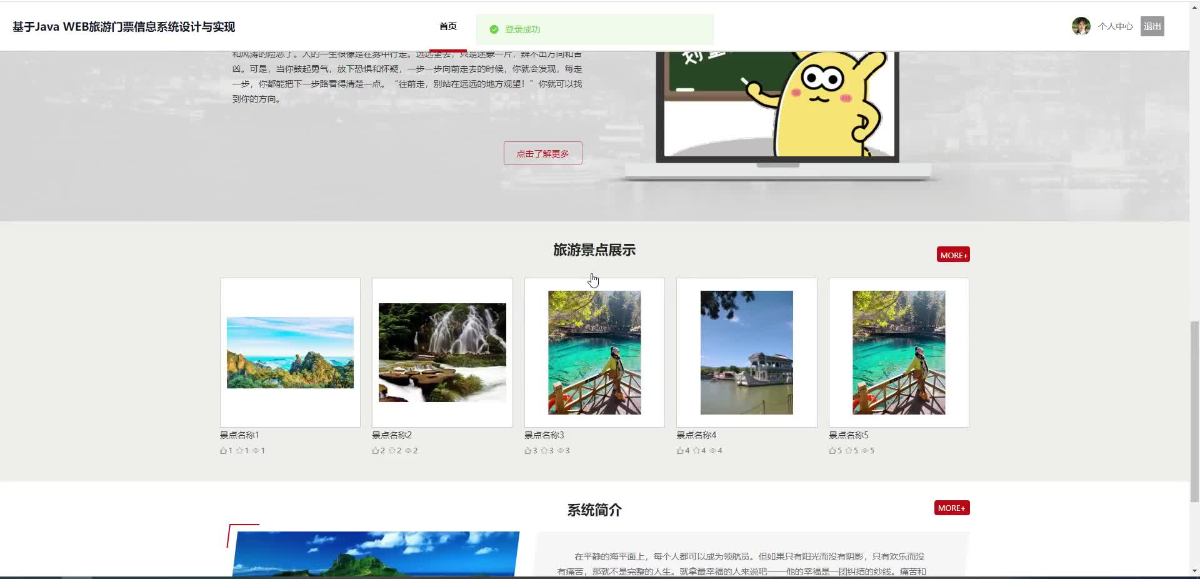
Task: Go to the 首页 navigation tab
Action: [x=447, y=26]
